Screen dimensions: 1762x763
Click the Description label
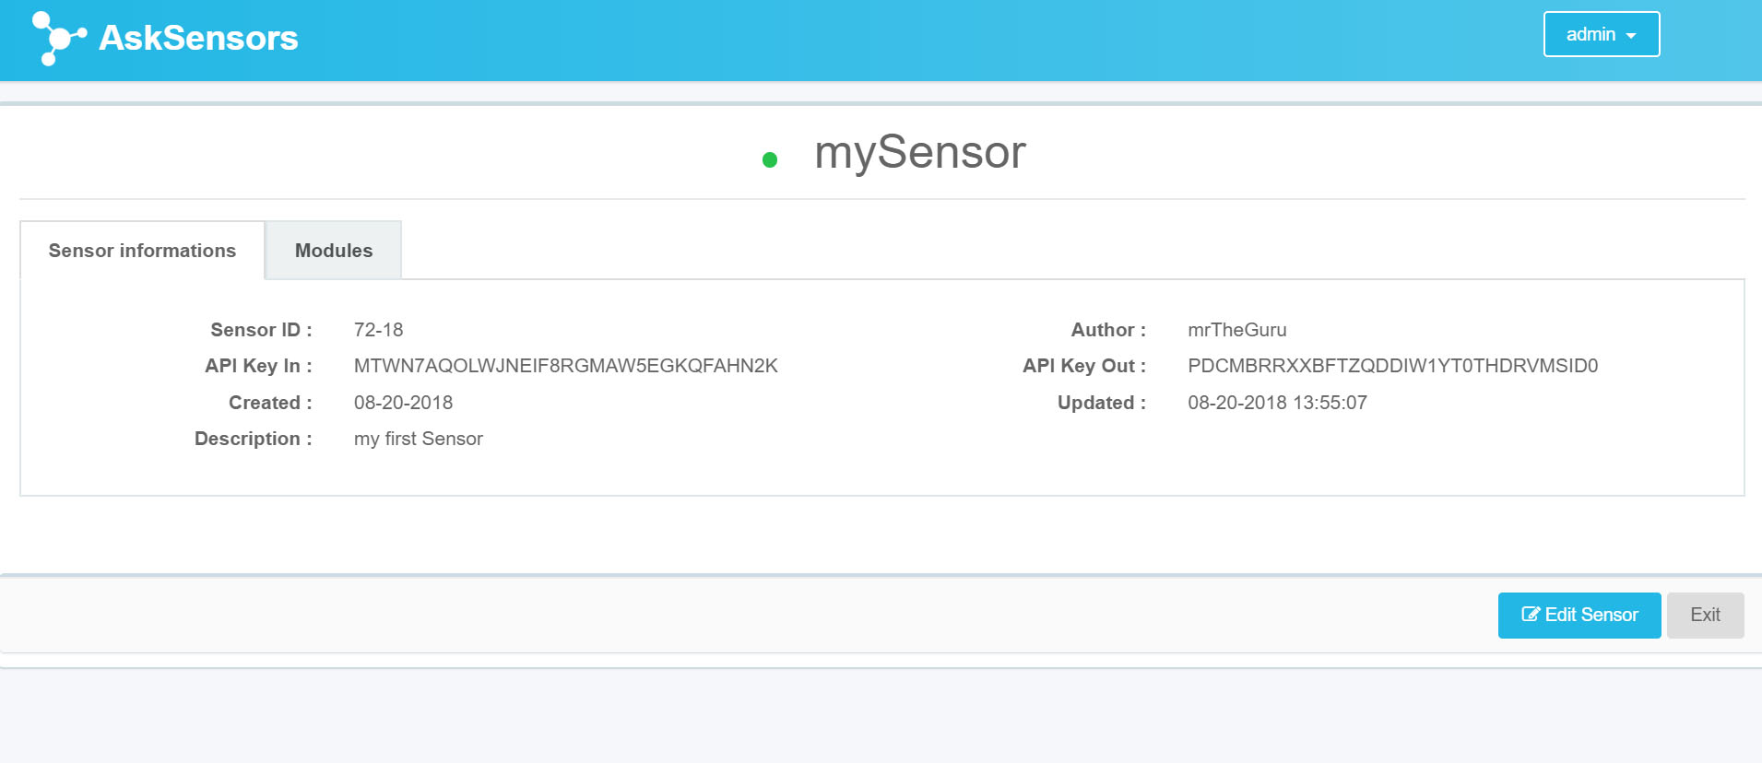click(x=253, y=439)
